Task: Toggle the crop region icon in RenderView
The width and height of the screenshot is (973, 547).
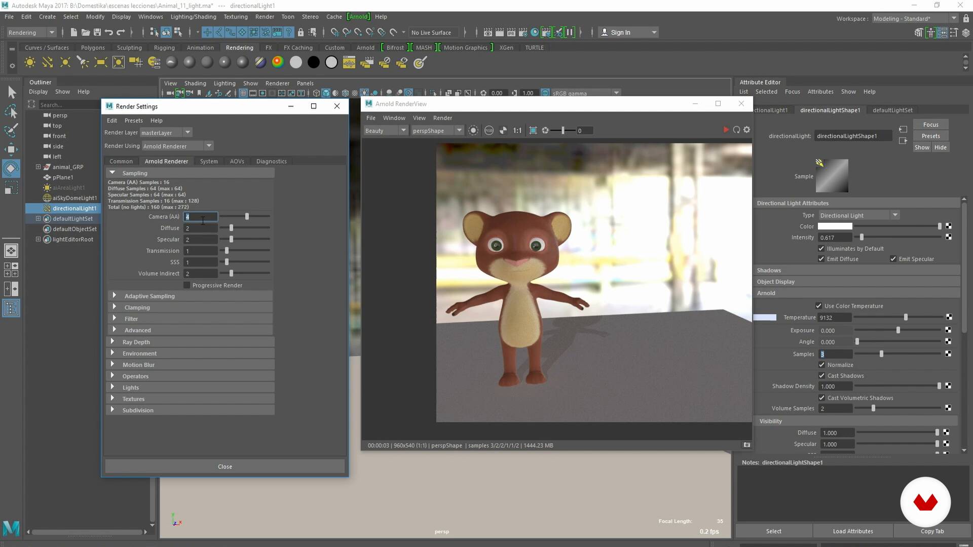Action: (533, 131)
